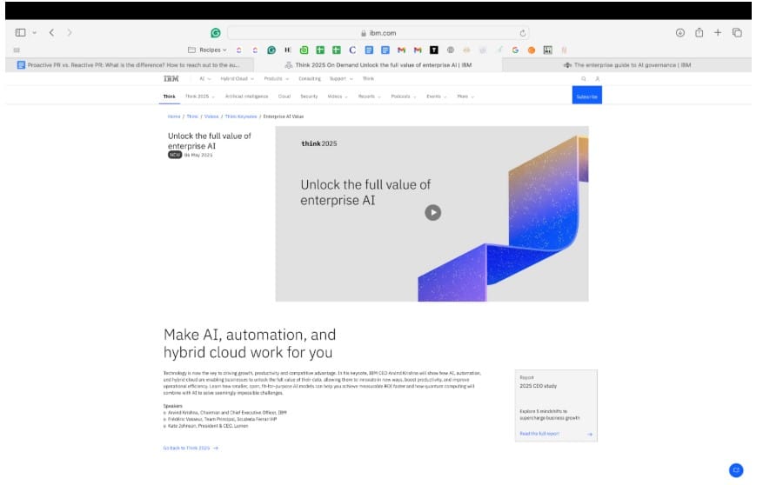Open the Share sheet icon
This screenshot has width=763, height=485.
tap(699, 32)
